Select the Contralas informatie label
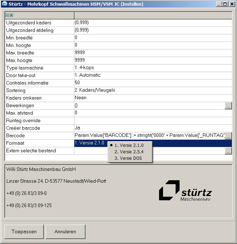The width and height of the screenshot is (237, 244). click(27, 83)
